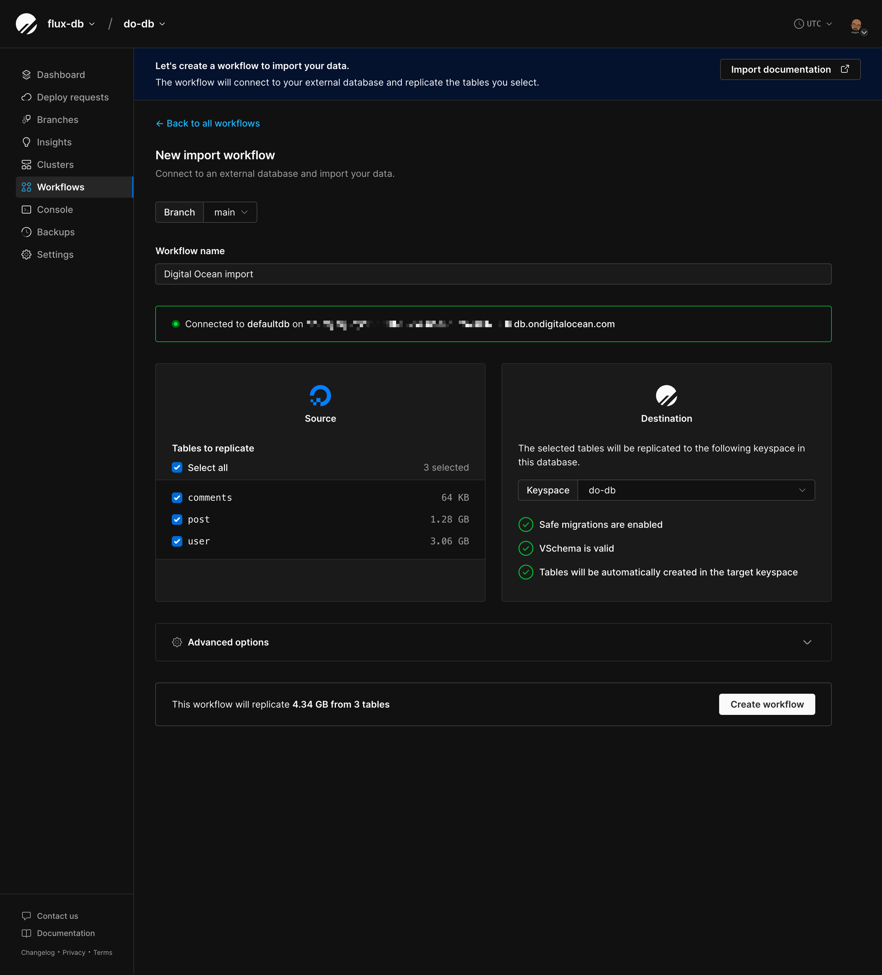Expand the Advanced options section
This screenshot has height=975, width=882.
tap(493, 642)
